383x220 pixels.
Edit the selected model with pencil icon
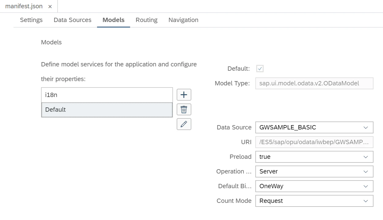[184, 124]
